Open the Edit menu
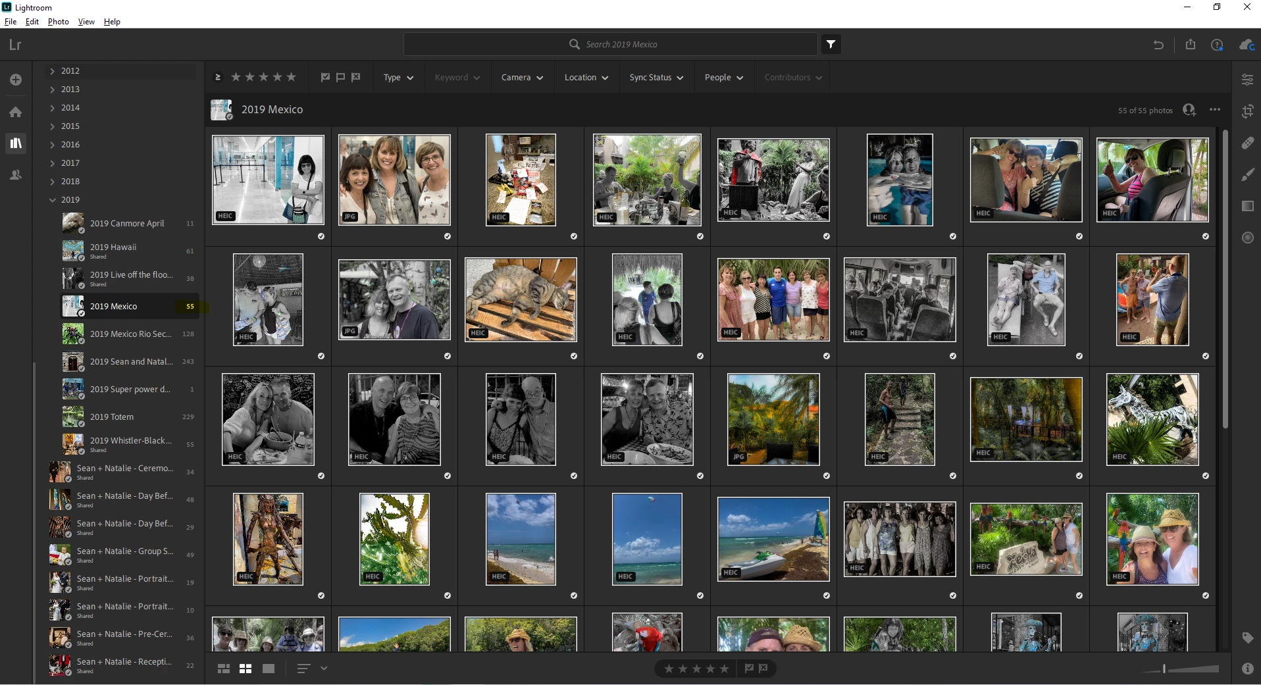The width and height of the screenshot is (1261, 685). [32, 22]
